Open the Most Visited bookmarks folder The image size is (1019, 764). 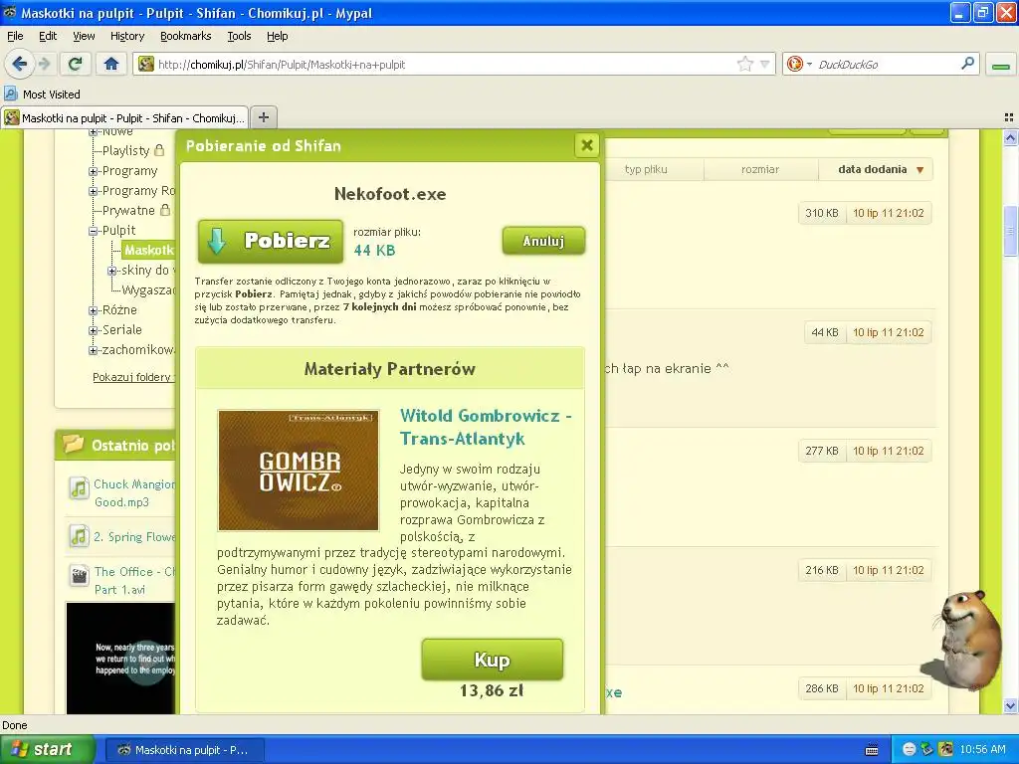coord(43,95)
